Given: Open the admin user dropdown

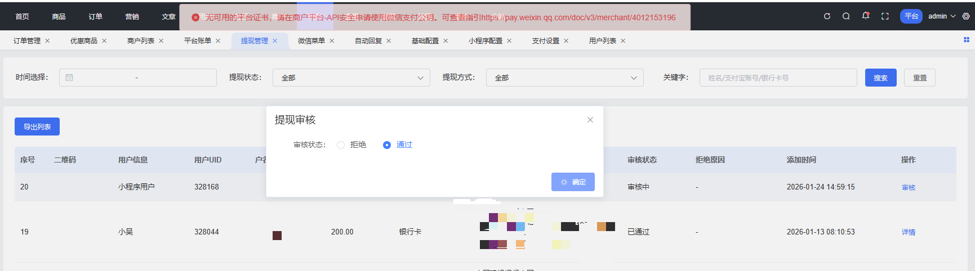Looking at the screenshot, I should coord(942,16).
